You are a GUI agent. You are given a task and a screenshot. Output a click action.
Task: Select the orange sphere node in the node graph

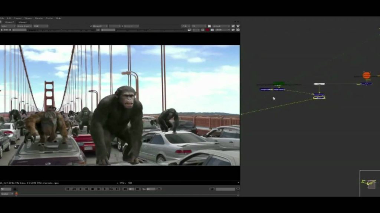pos(366,75)
